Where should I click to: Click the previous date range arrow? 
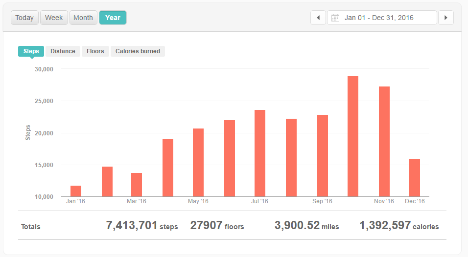pos(318,18)
